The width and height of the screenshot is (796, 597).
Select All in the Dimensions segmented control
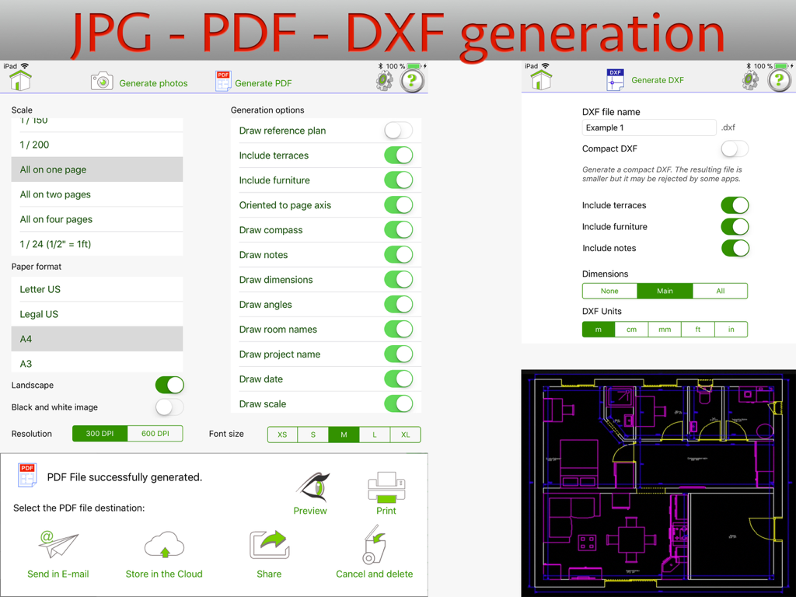coord(720,291)
